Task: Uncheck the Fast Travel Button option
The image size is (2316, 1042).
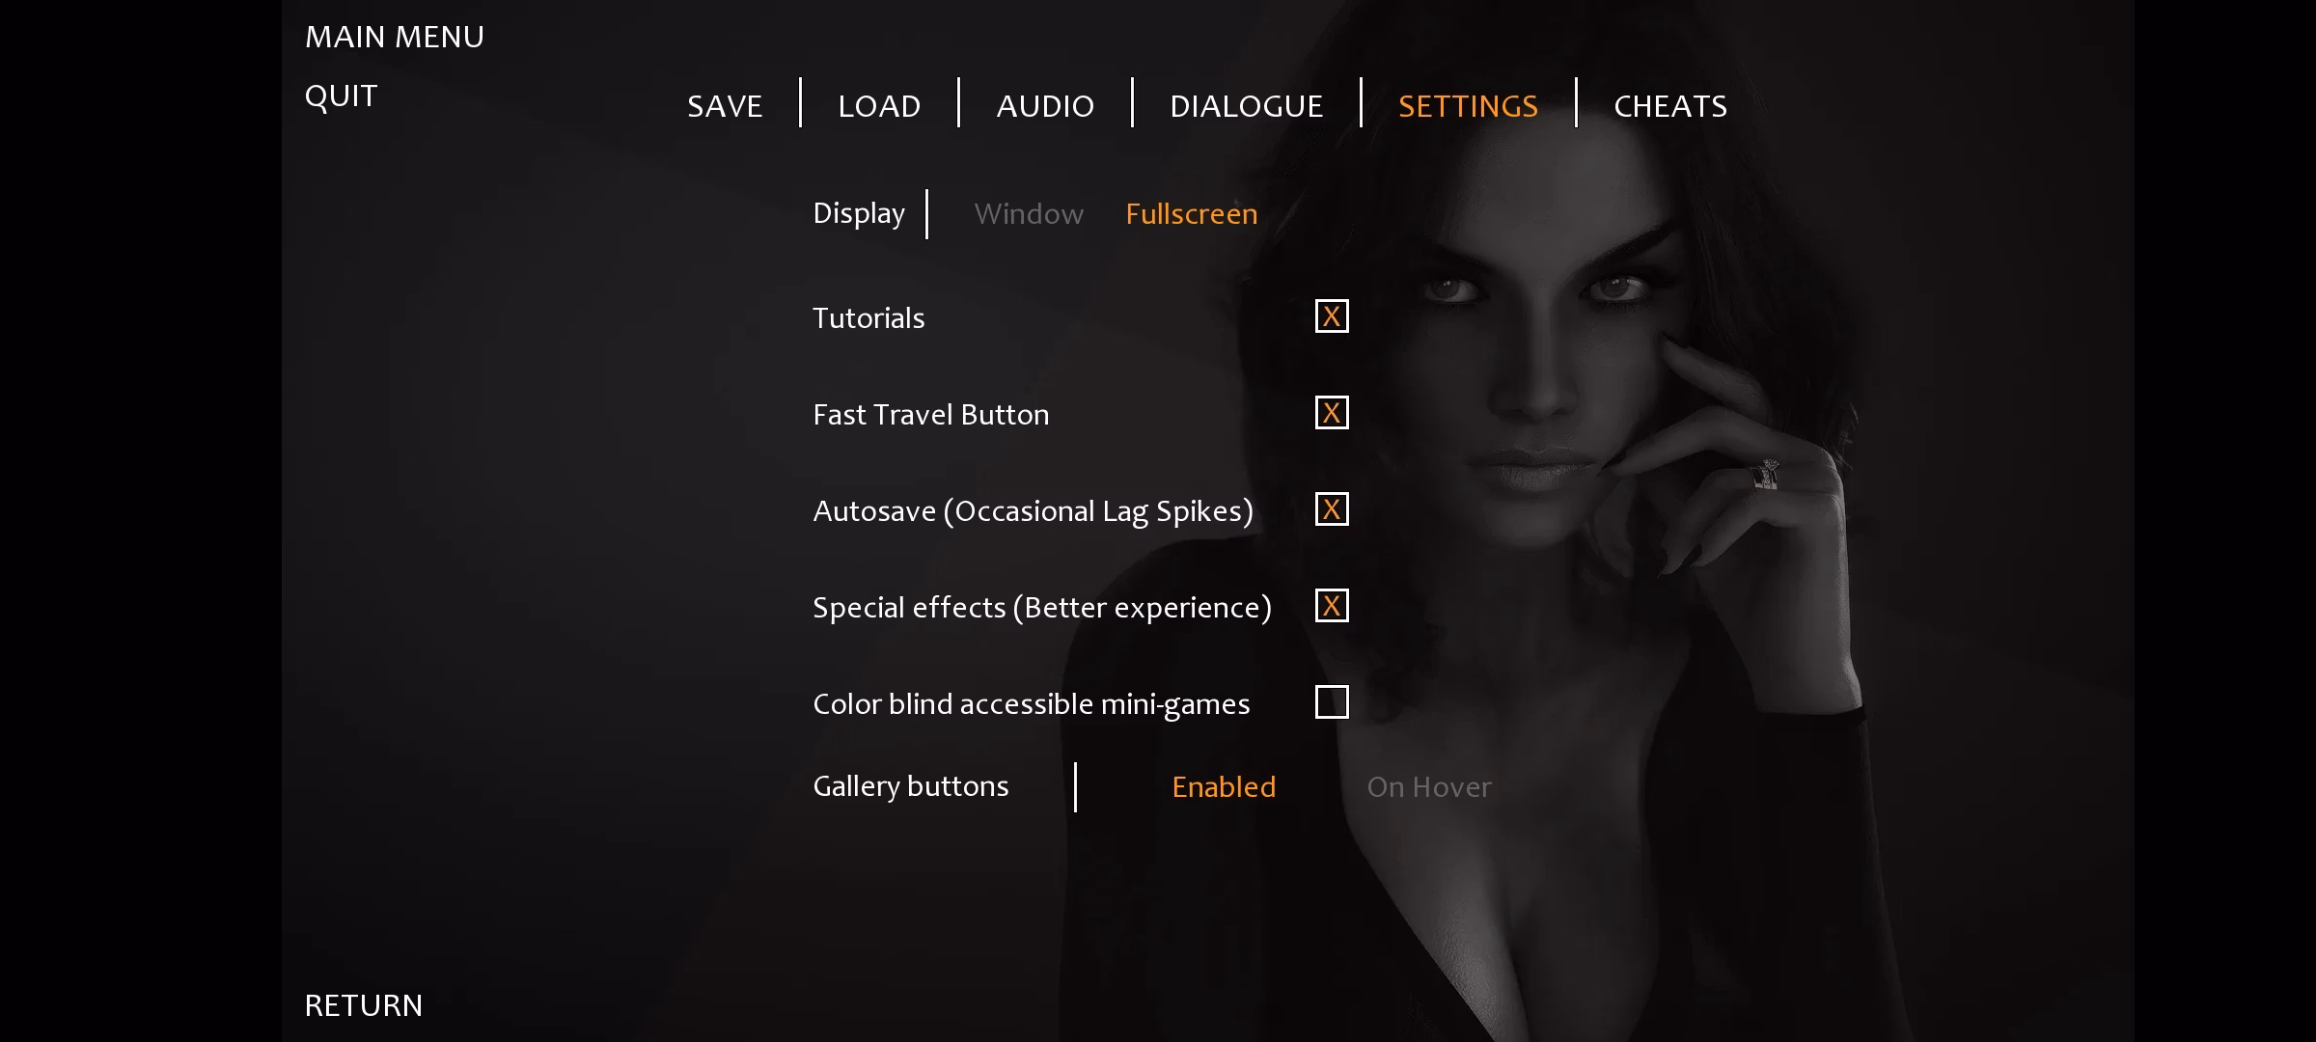Action: 1332,412
